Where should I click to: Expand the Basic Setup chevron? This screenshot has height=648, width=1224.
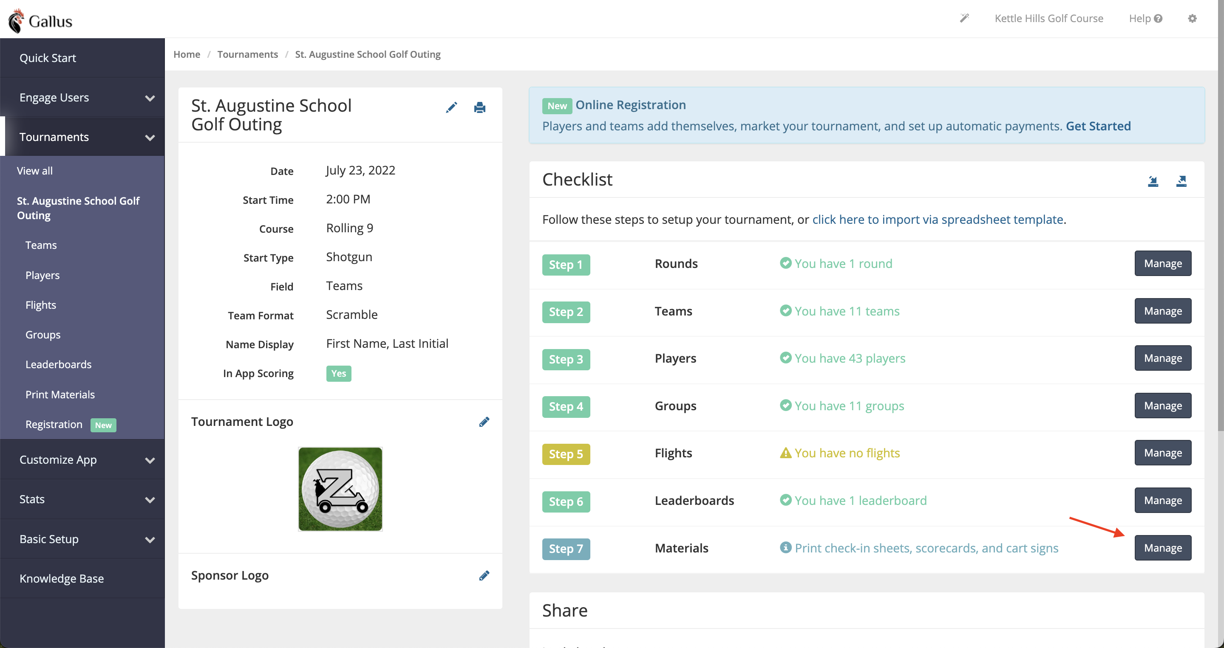(x=150, y=540)
